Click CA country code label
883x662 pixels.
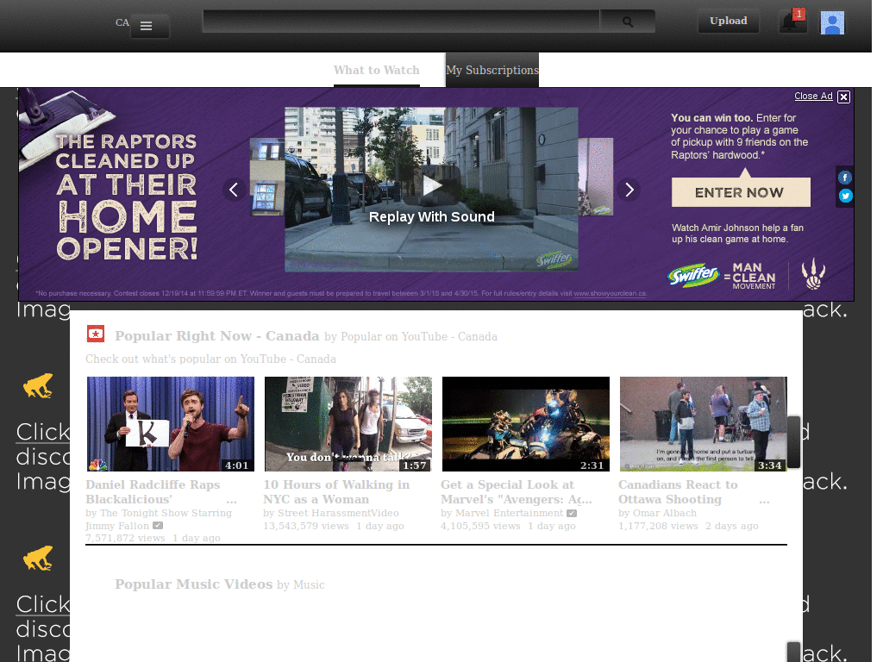[x=122, y=22]
